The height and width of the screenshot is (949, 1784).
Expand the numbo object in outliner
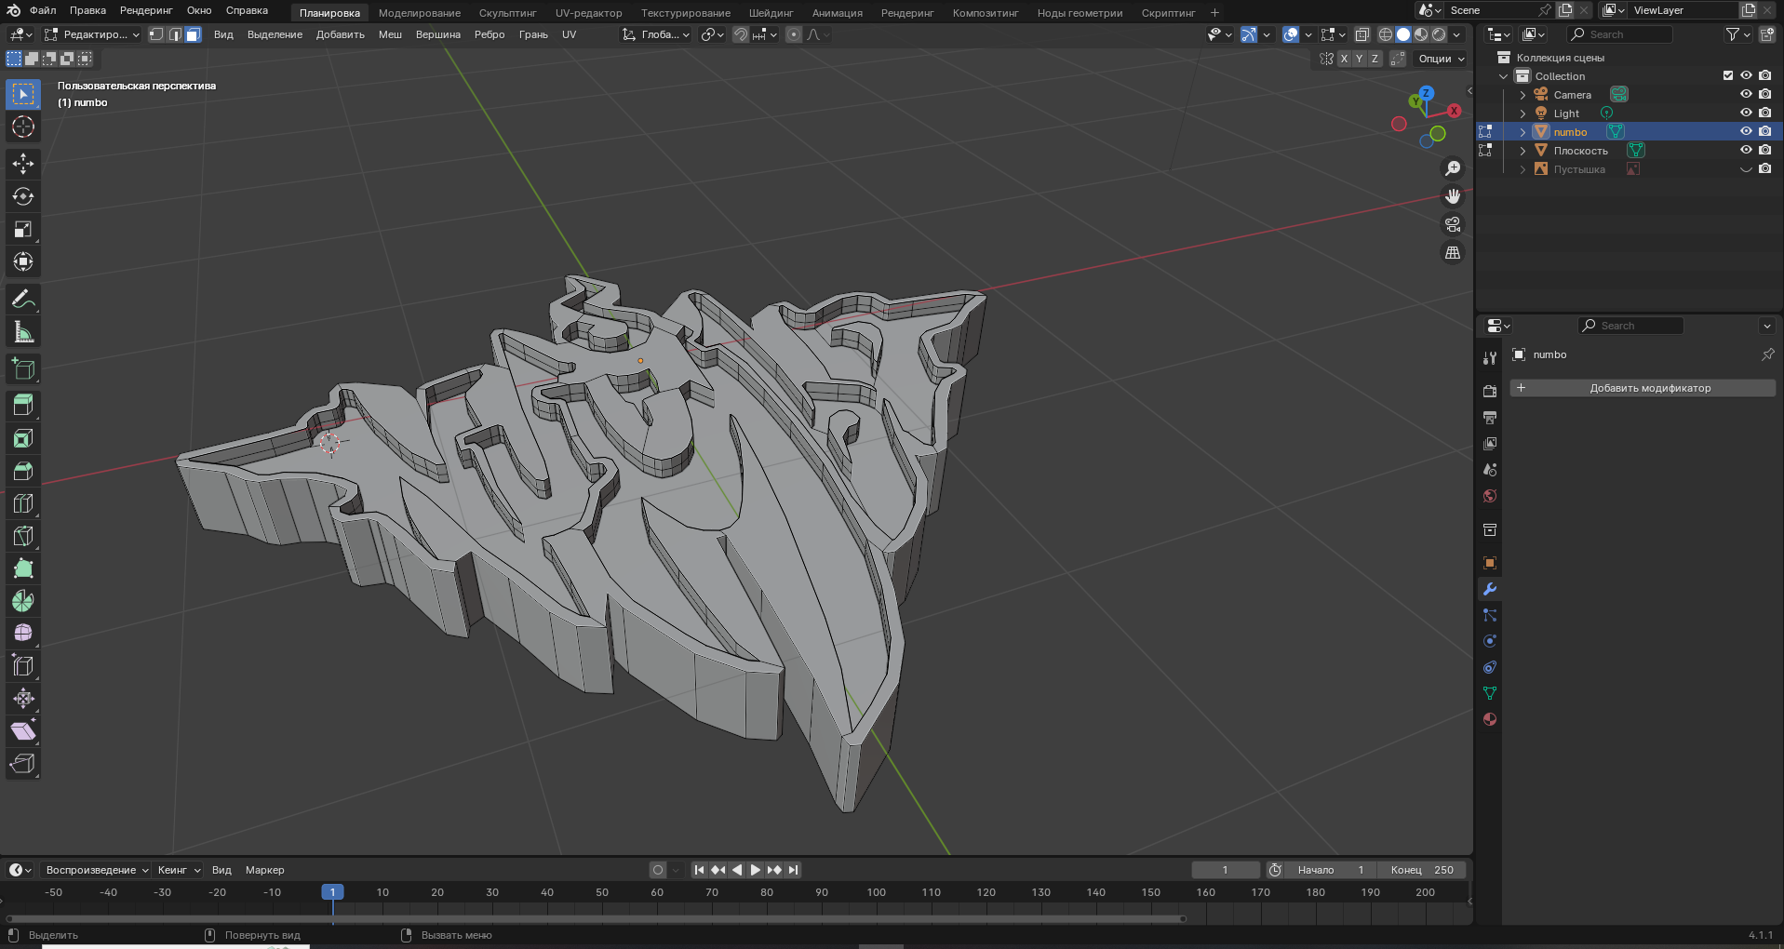(x=1522, y=132)
